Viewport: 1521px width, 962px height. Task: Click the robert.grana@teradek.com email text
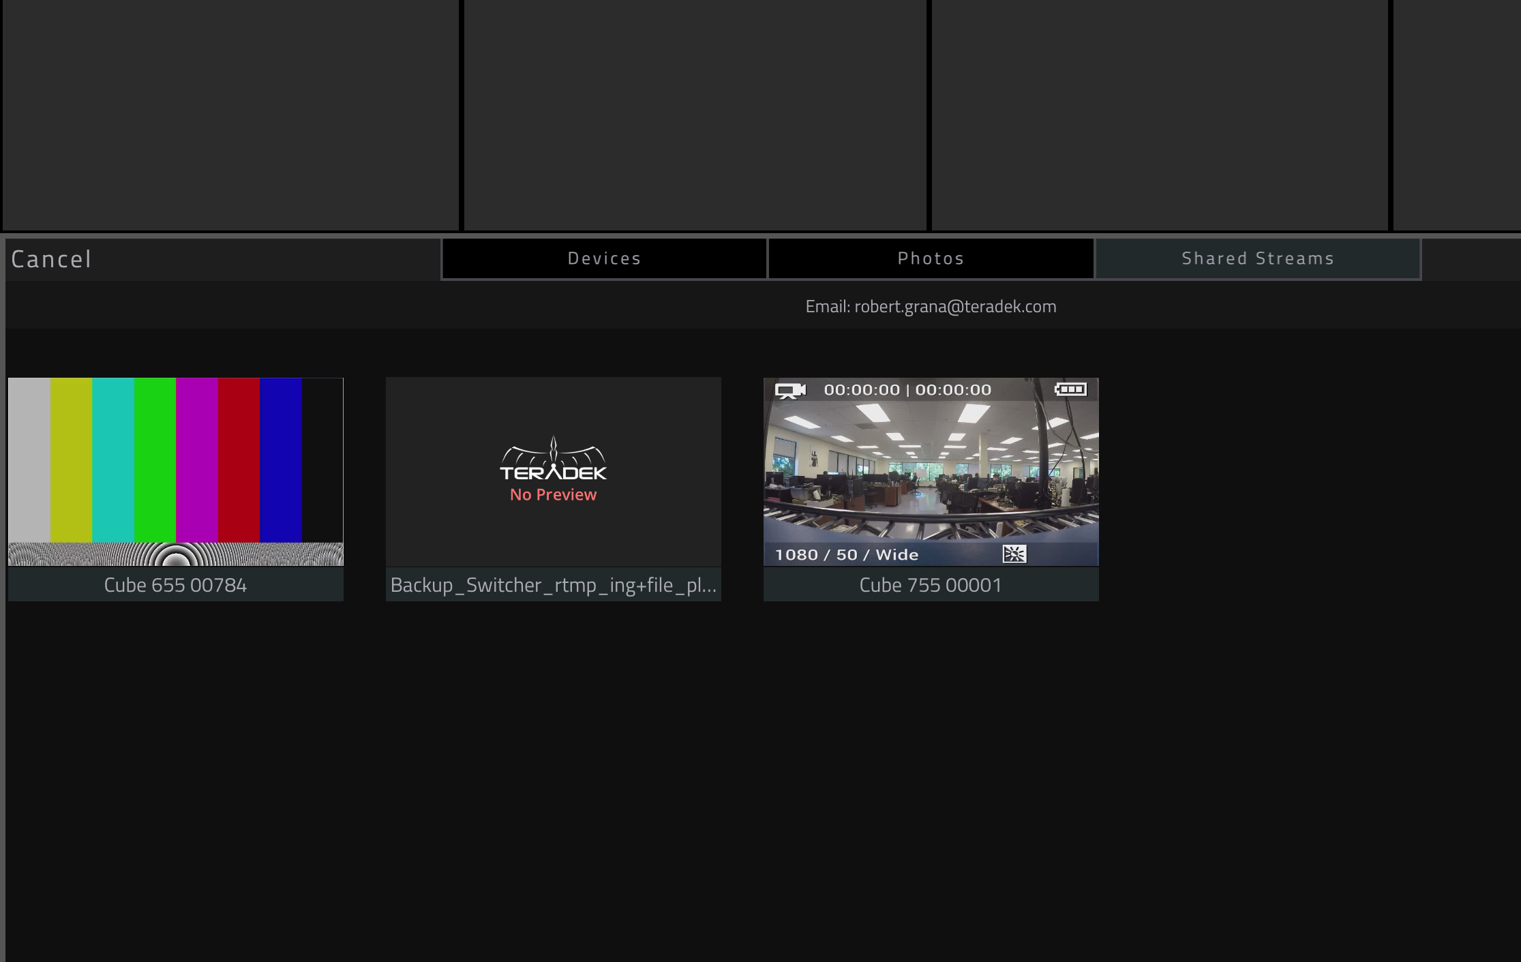click(x=955, y=307)
